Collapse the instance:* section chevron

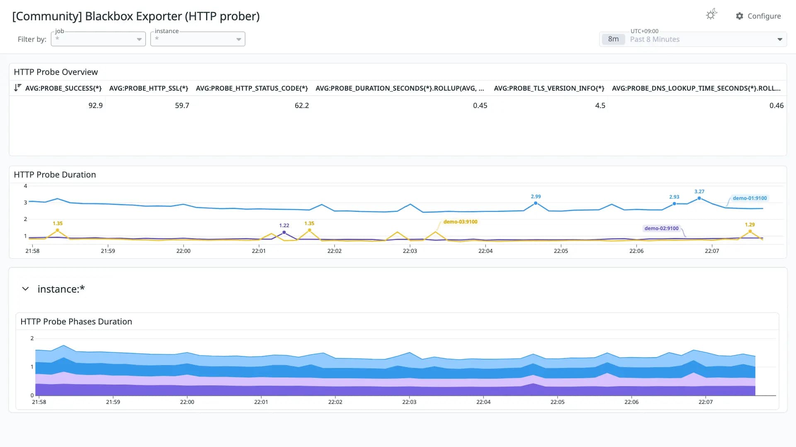click(x=25, y=289)
